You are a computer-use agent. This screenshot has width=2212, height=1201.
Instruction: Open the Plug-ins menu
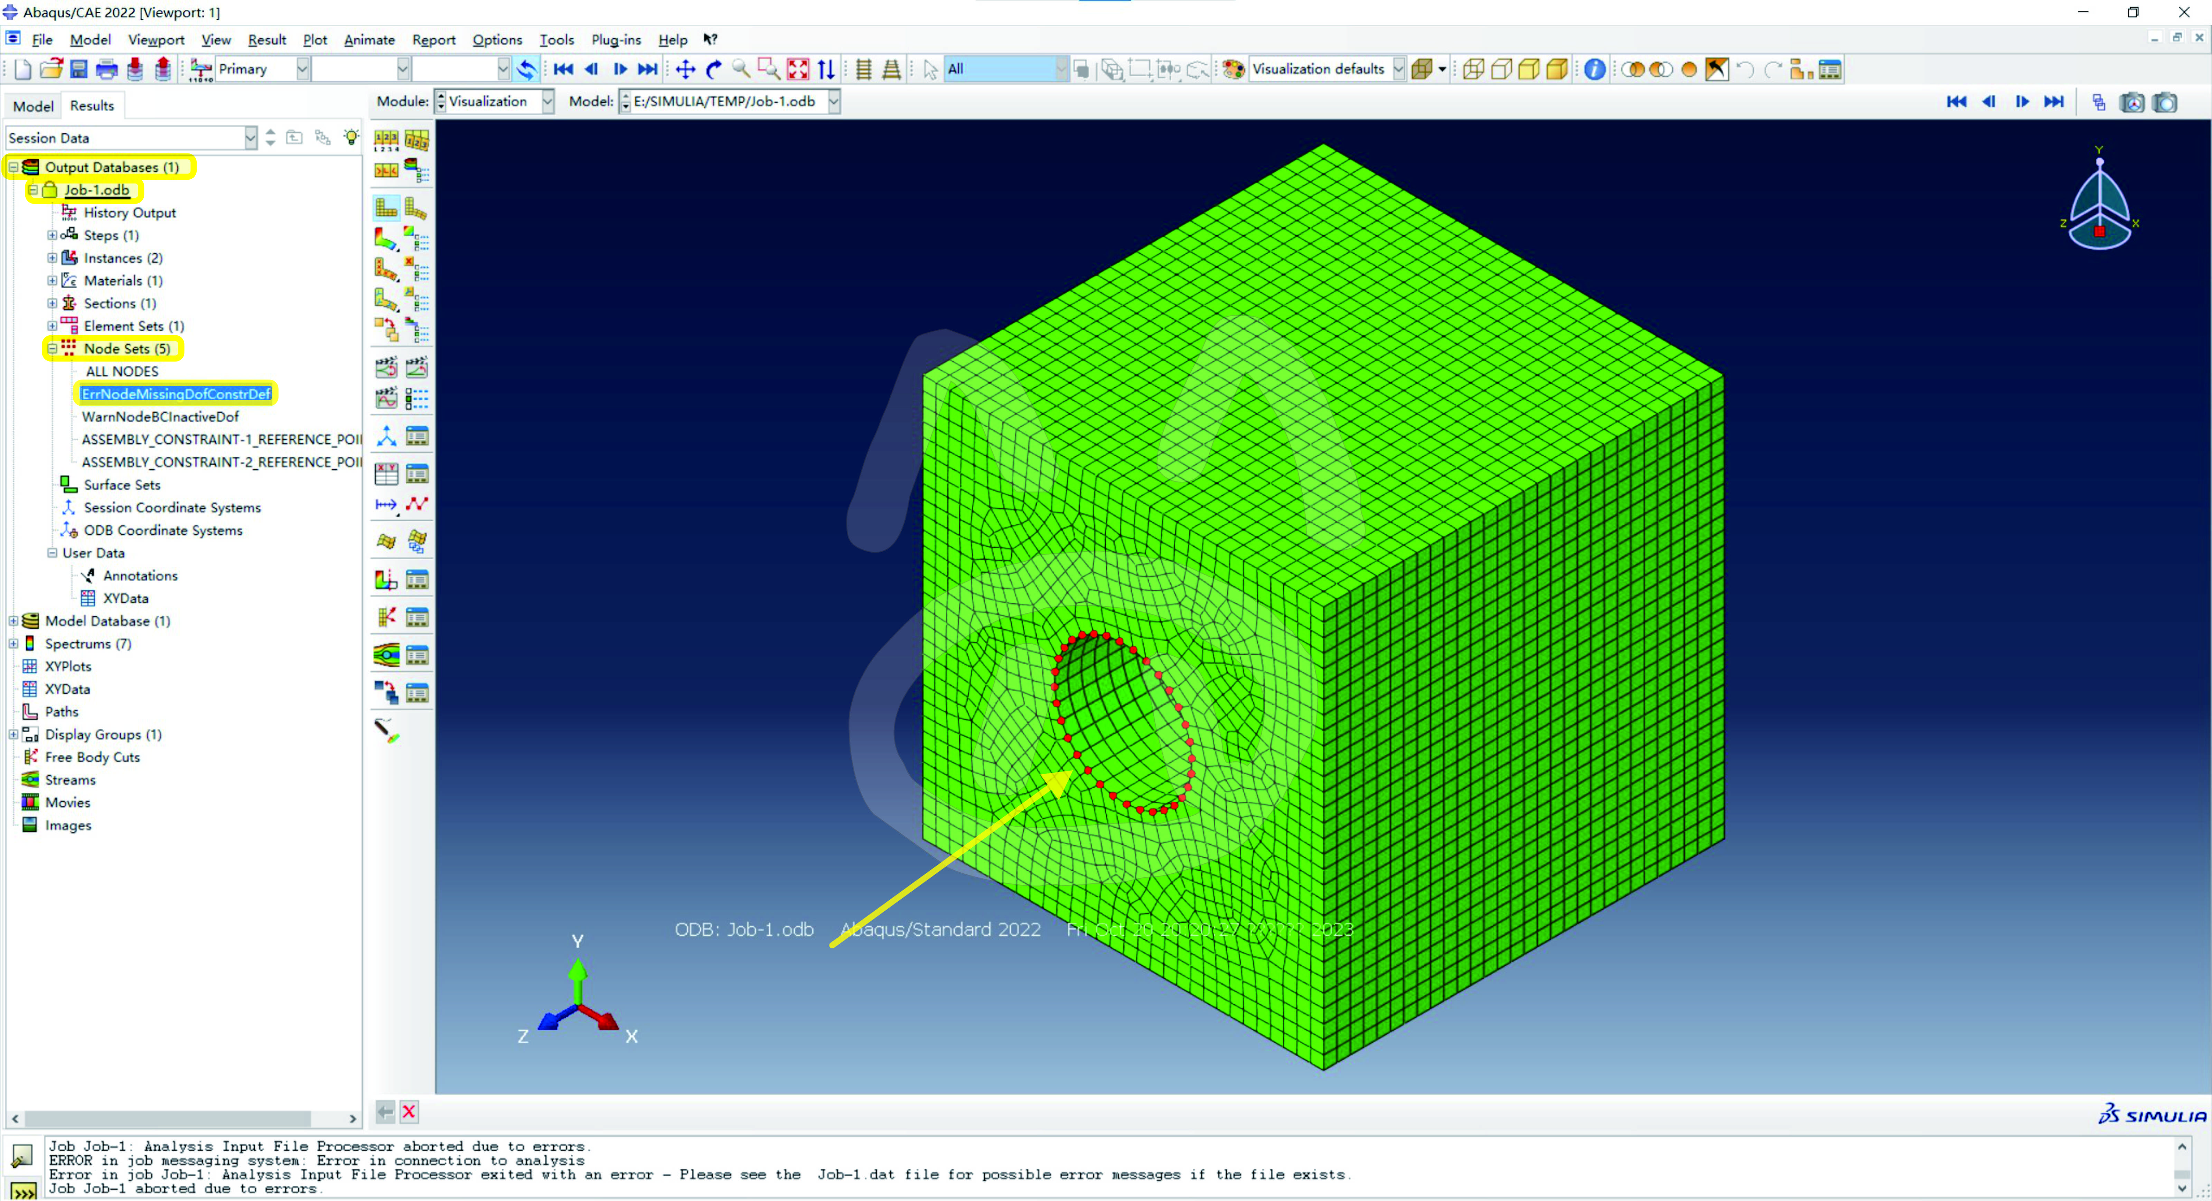[x=616, y=39]
